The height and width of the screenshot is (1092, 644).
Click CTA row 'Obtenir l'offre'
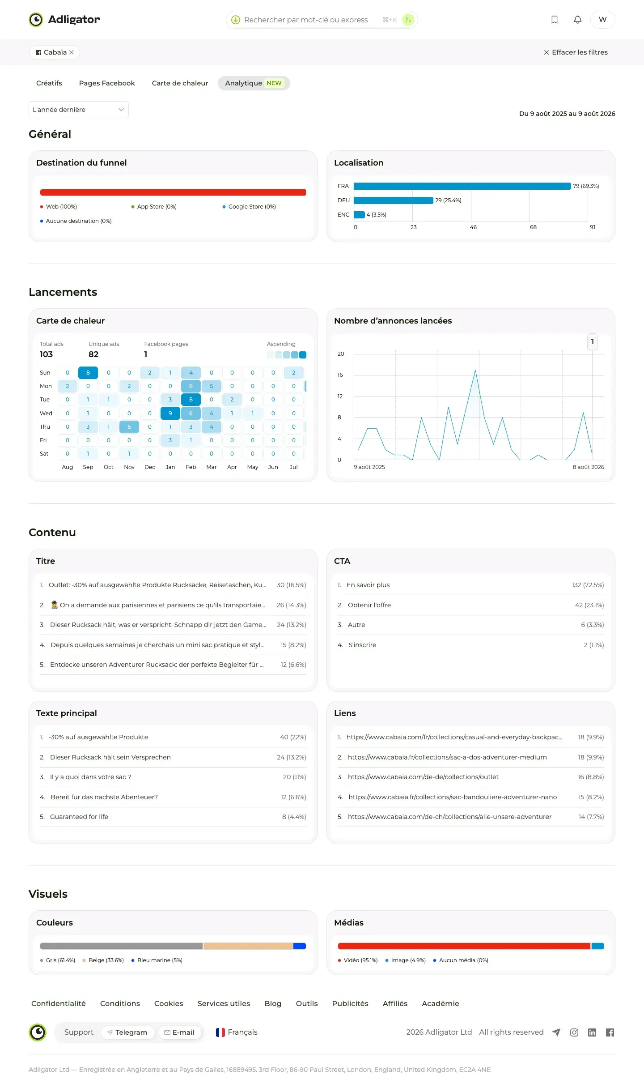[x=471, y=605]
